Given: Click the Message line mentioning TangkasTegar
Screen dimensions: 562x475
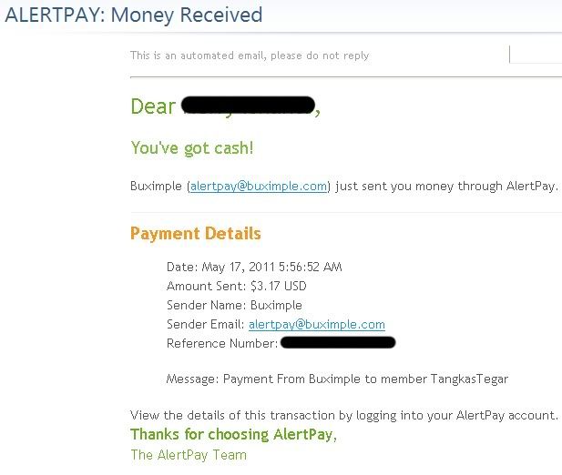Looking at the screenshot, I should pyautogui.click(x=337, y=379).
